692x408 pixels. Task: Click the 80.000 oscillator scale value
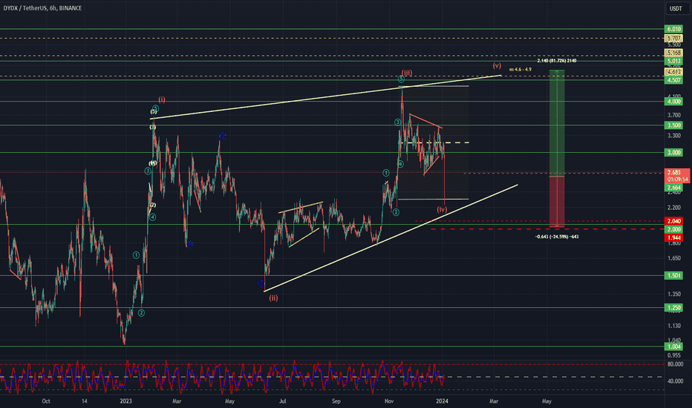click(675, 364)
